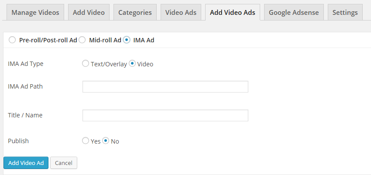Switch to the Manage Videos tab
The image size is (371, 175).
click(35, 12)
